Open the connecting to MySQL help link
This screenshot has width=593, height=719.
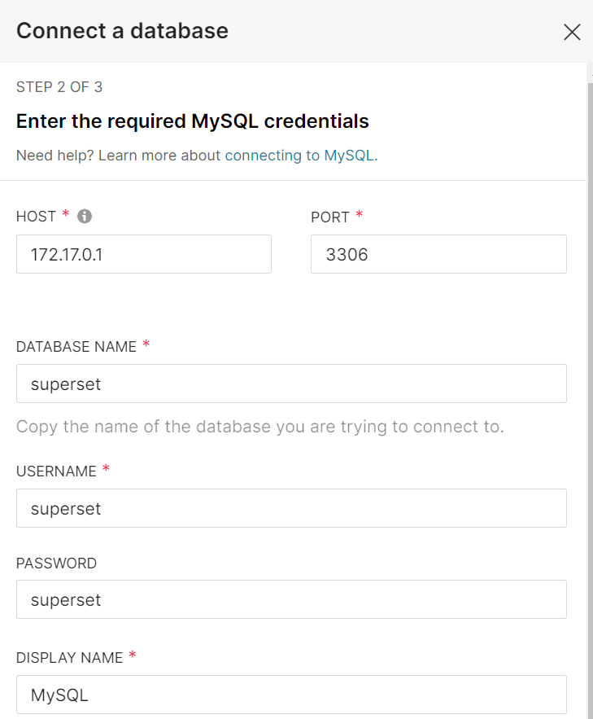pos(300,155)
